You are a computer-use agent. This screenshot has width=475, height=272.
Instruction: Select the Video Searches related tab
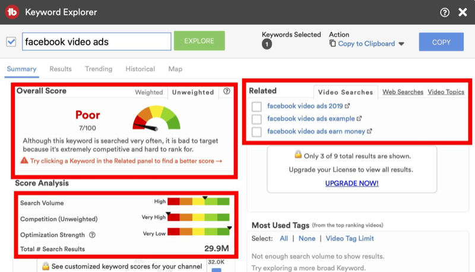click(346, 92)
